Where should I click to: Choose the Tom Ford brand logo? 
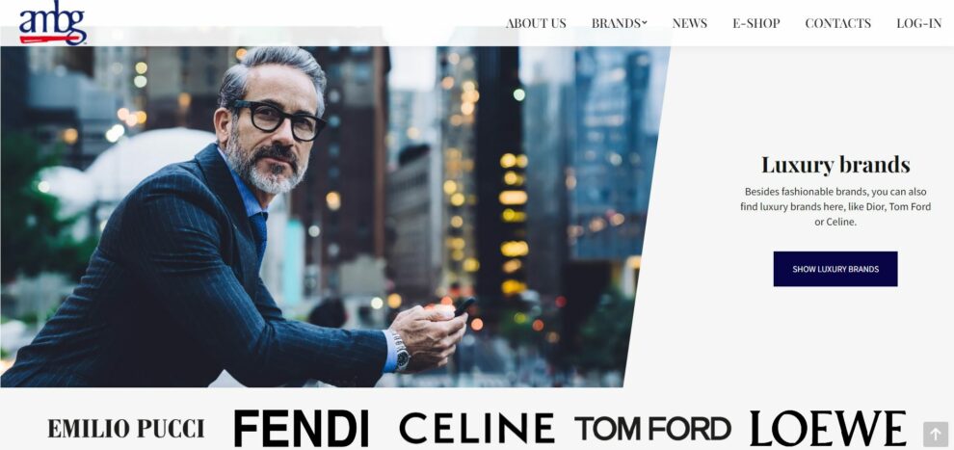[x=652, y=428]
